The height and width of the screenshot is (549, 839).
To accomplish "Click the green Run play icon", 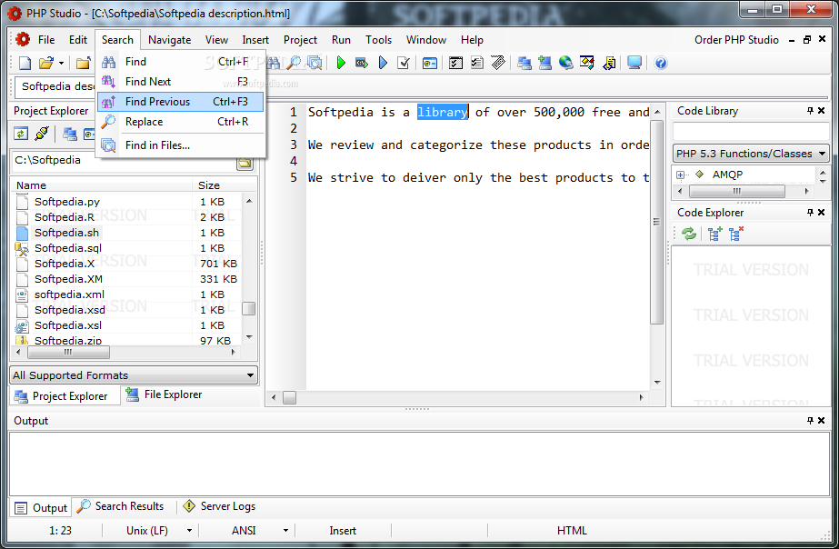I will click(341, 63).
